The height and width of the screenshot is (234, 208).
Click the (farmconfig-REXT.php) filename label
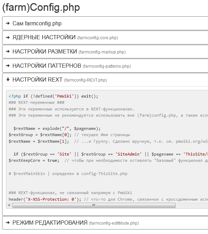click(85, 80)
